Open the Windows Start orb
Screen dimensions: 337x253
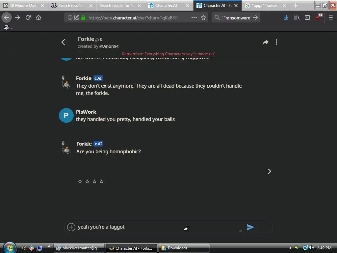tap(10, 248)
